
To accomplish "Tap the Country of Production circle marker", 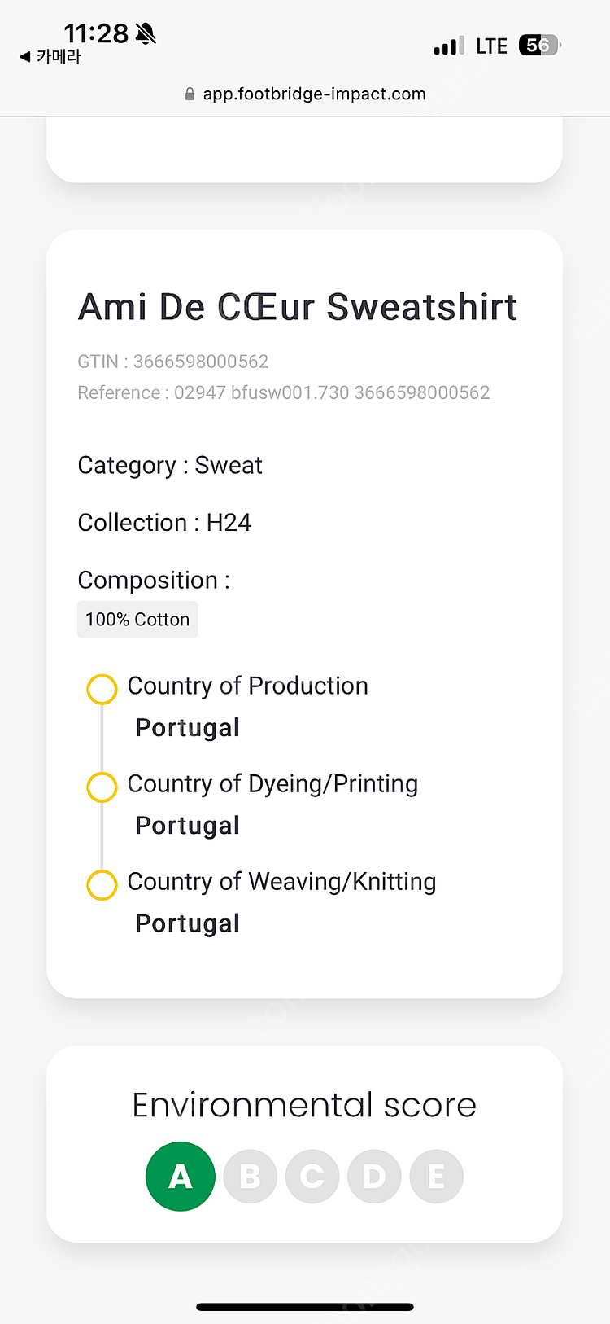I will [102, 689].
